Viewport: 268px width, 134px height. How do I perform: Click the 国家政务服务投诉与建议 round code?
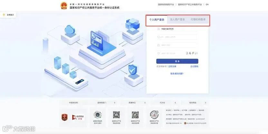pos(98,115)
